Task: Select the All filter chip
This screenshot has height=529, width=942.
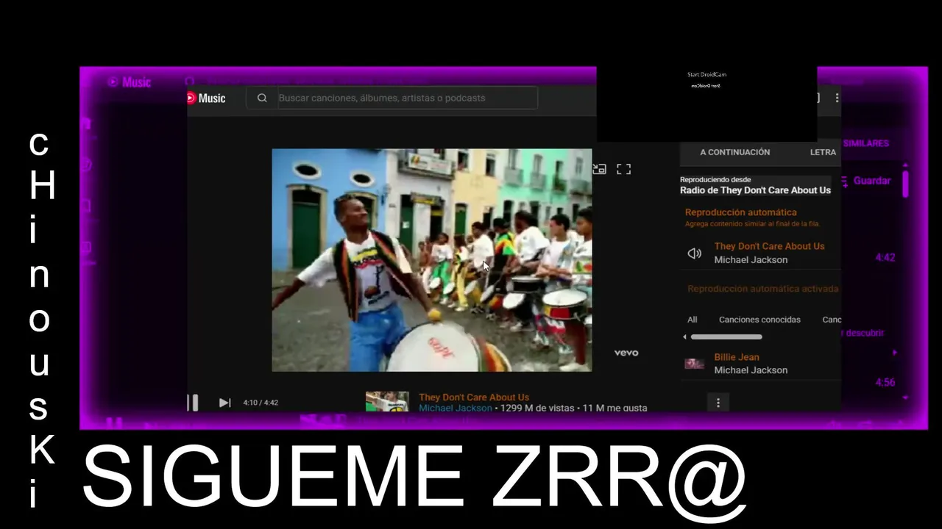Action: [692, 320]
